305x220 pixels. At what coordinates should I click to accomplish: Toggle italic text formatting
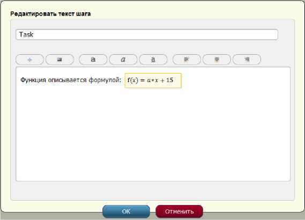[123, 60]
